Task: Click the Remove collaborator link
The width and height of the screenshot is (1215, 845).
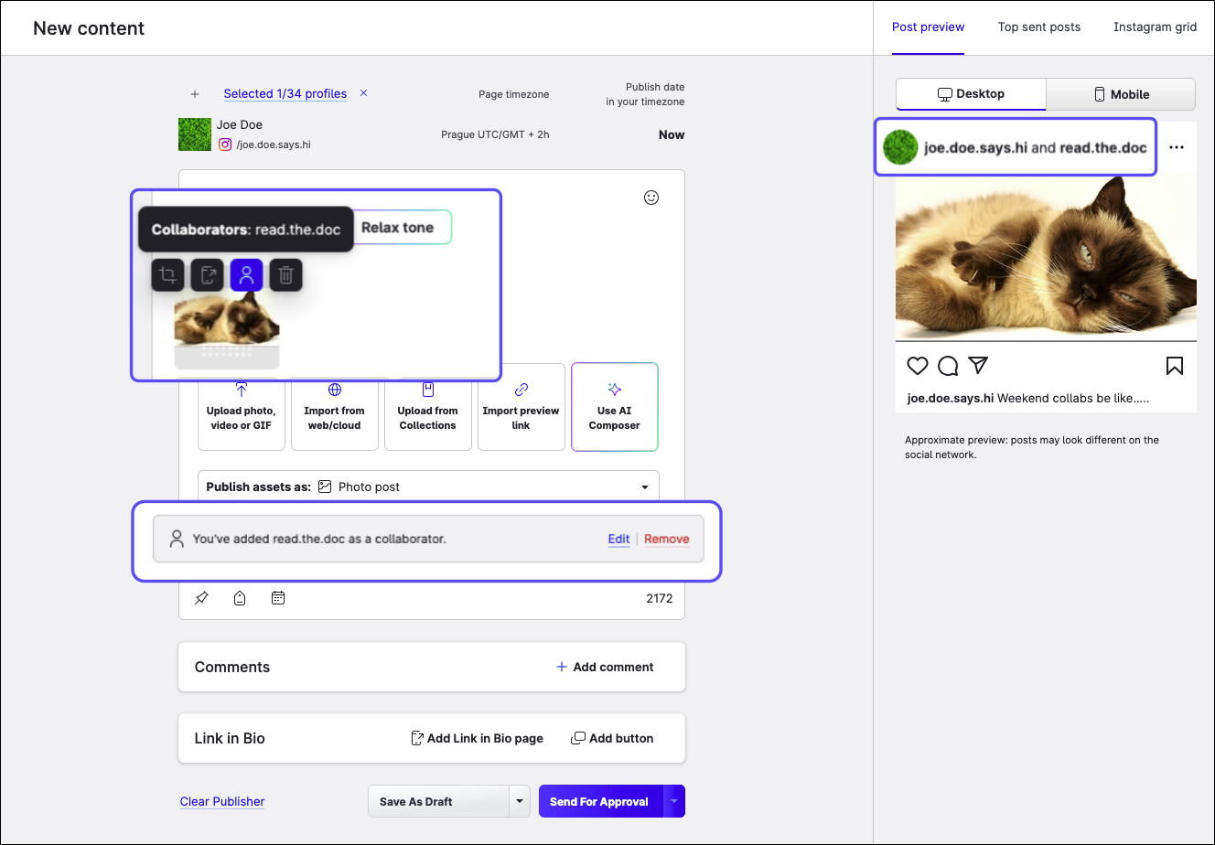Action: 666,540
